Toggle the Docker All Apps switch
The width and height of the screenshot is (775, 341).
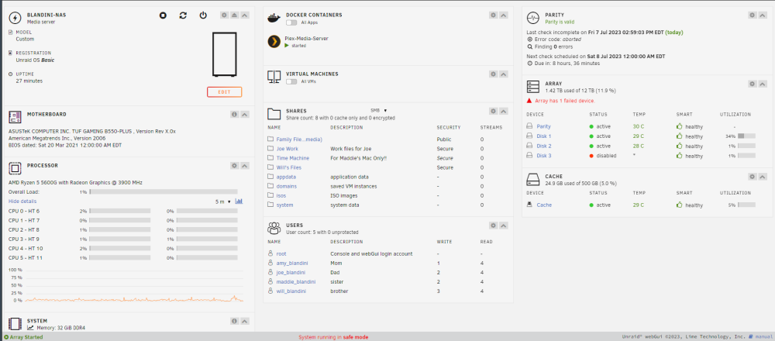[x=291, y=22]
